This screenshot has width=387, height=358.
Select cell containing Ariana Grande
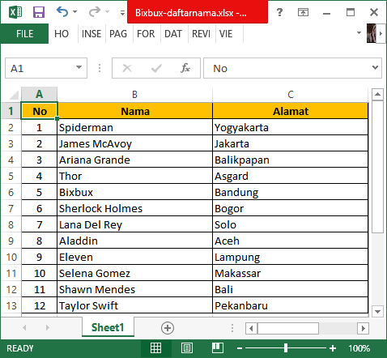click(x=135, y=160)
